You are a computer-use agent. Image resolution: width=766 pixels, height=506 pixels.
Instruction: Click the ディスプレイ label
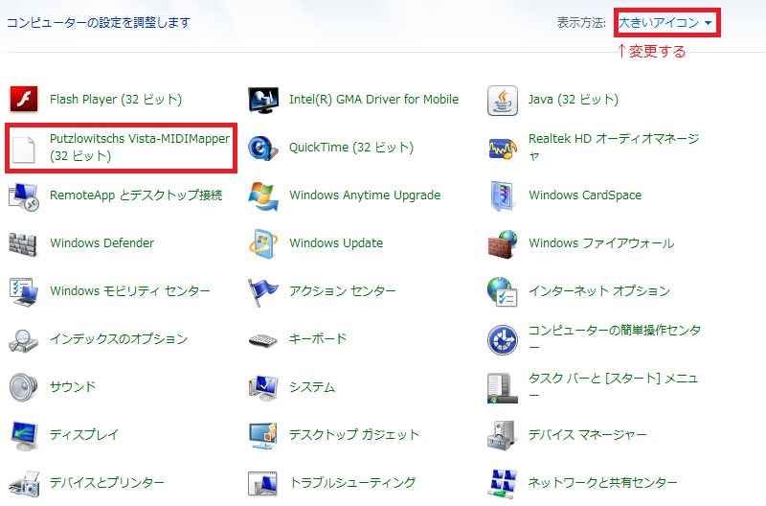[84, 435]
